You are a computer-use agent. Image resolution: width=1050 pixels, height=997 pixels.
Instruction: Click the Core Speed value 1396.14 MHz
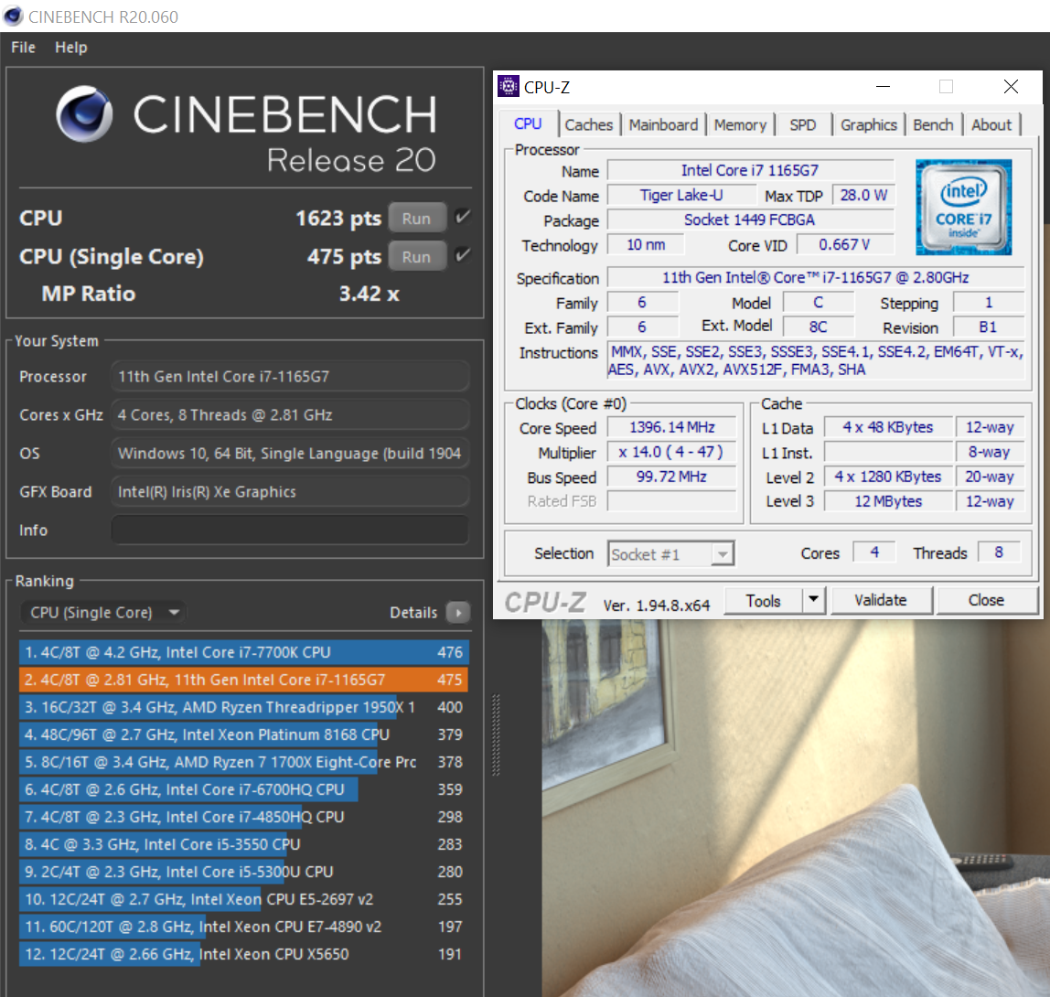tap(671, 427)
